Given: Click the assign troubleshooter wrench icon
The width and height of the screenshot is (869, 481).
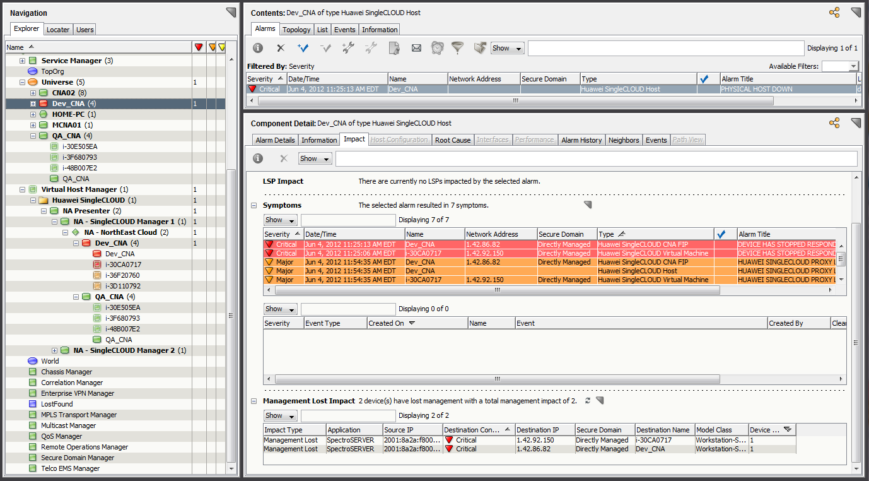Looking at the screenshot, I should (348, 48).
